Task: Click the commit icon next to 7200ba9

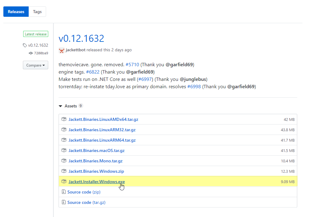Action: point(31,53)
